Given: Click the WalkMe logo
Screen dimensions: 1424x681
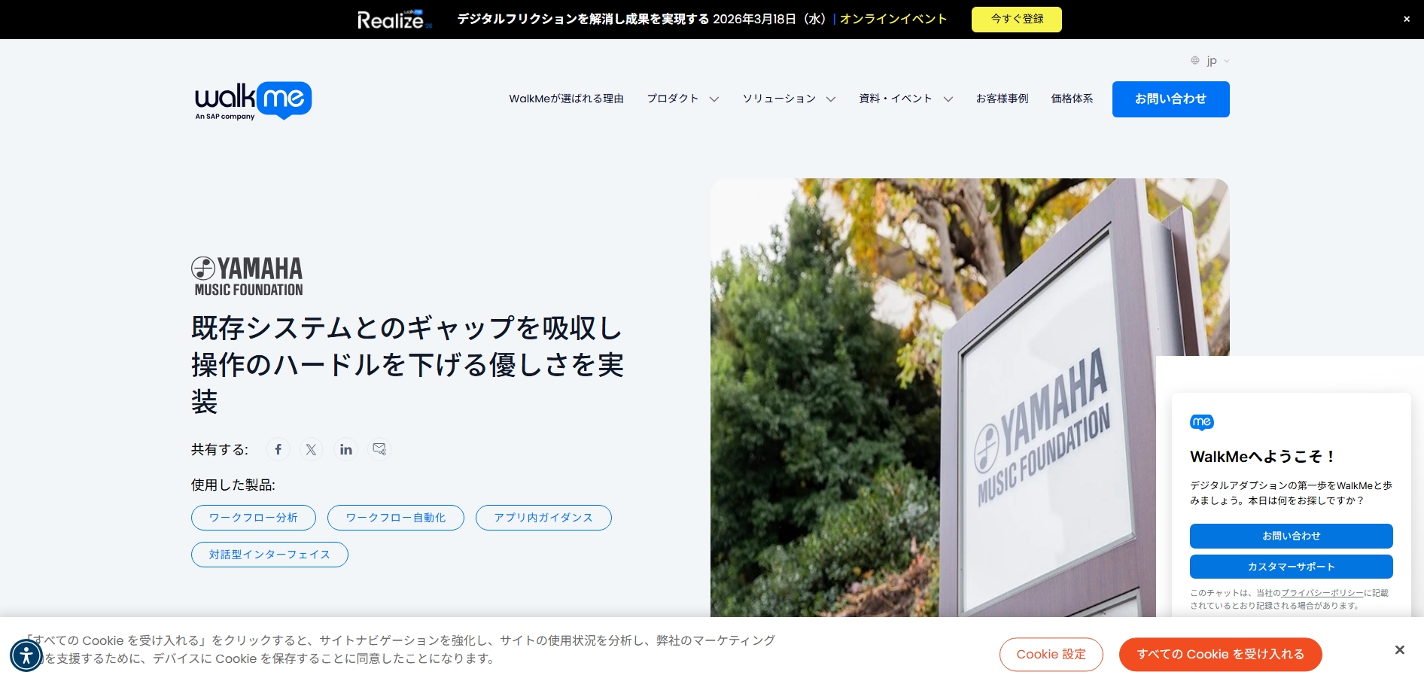Looking at the screenshot, I should coord(253,99).
